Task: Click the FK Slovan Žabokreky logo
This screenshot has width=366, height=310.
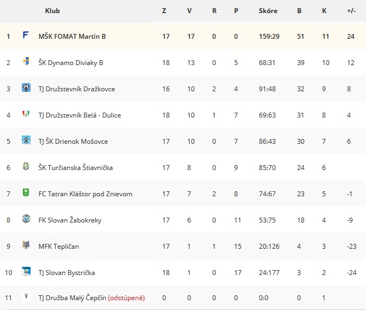Action: point(26,219)
